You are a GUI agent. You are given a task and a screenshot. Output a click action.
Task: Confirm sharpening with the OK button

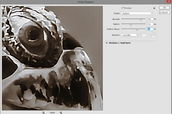tap(164, 8)
